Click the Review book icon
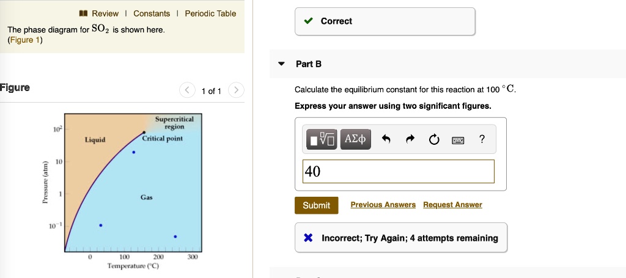The width and height of the screenshot is (626, 278). 84,13
